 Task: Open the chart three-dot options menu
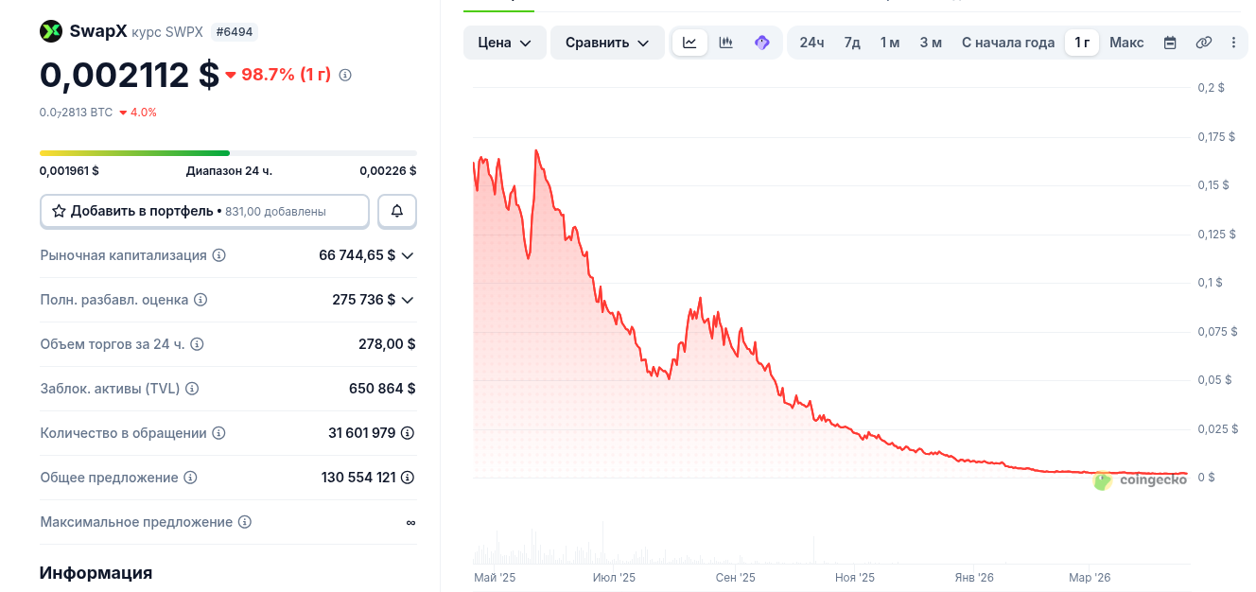(1233, 43)
